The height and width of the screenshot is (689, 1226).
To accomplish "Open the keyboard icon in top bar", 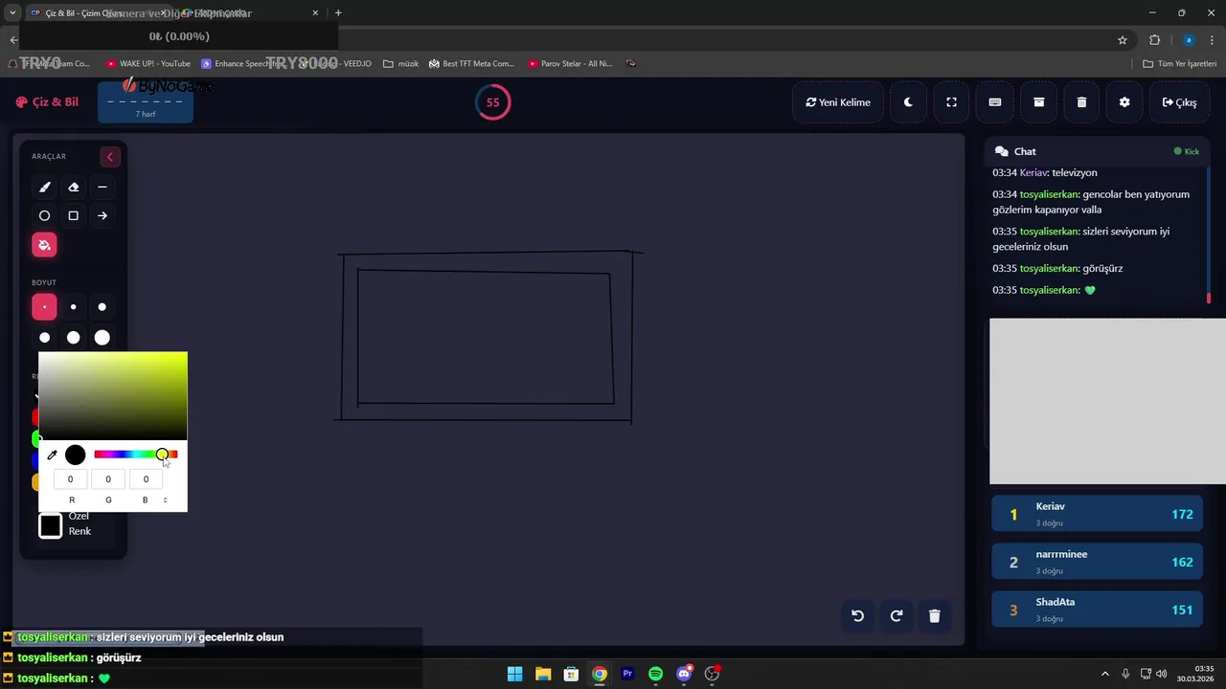I will click(x=995, y=102).
